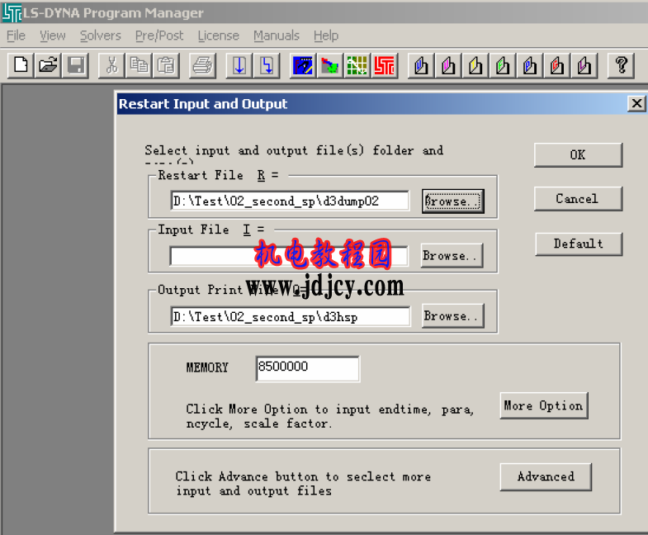Close the Restart Input and Output dialog
648x535 pixels.
point(636,103)
